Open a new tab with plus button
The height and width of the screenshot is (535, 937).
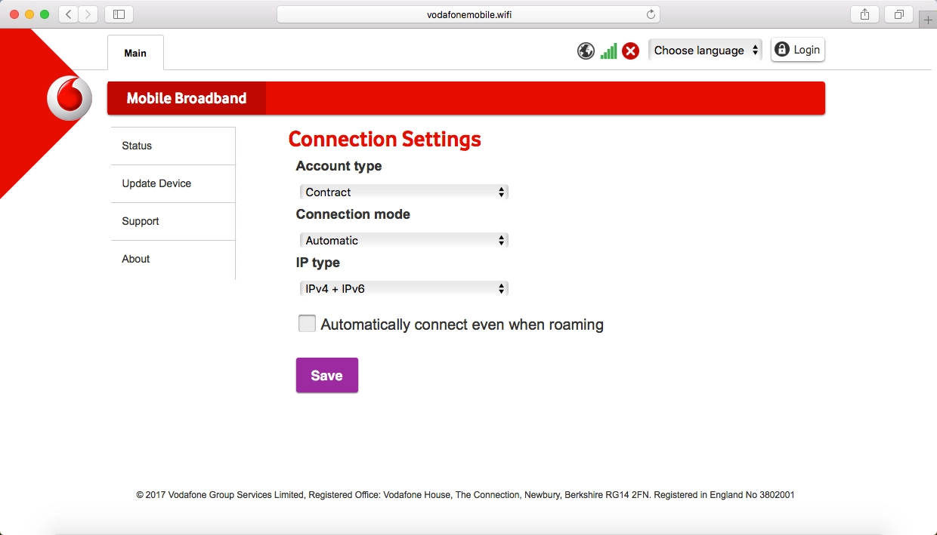coord(929,20)
